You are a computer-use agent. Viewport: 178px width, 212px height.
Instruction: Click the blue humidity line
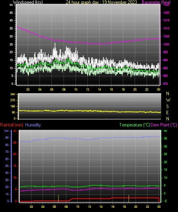89,139
